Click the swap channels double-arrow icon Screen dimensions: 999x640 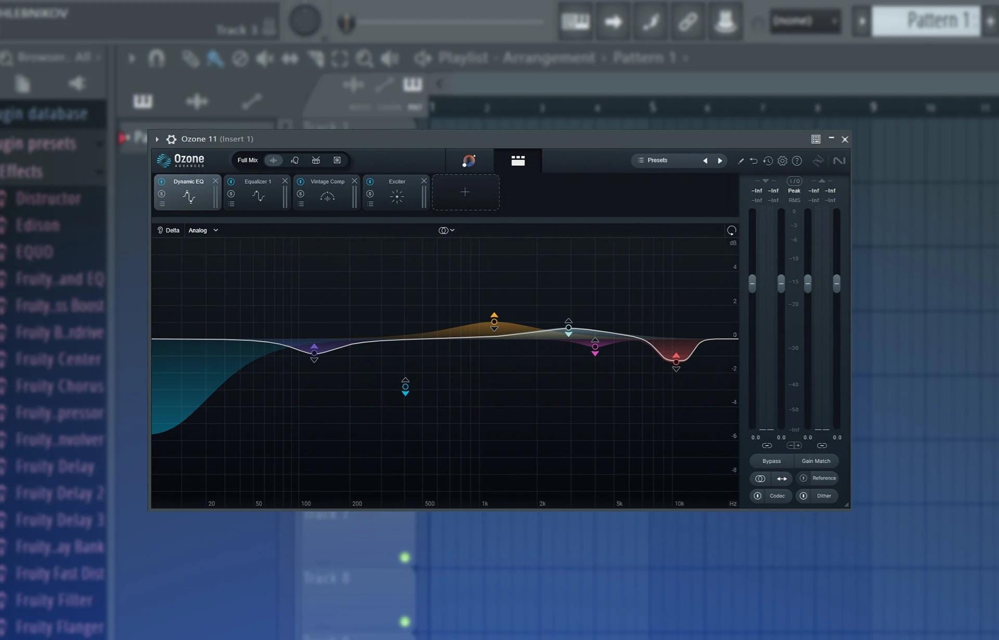click(782, 479)
